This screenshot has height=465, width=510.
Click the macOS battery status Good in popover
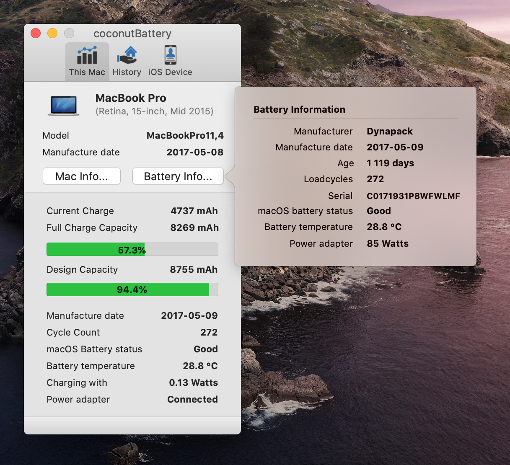point(378,211)
